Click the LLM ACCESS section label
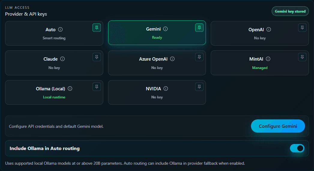314x171 pixels. [17, 7]
